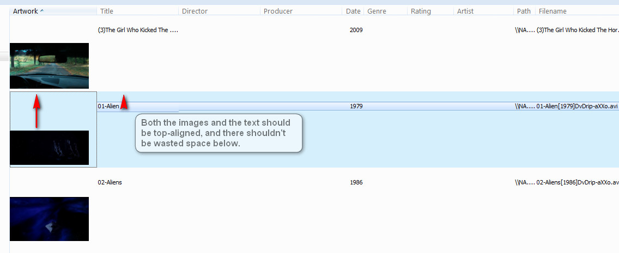Click the 01-Alien title text

pos(108,106)
